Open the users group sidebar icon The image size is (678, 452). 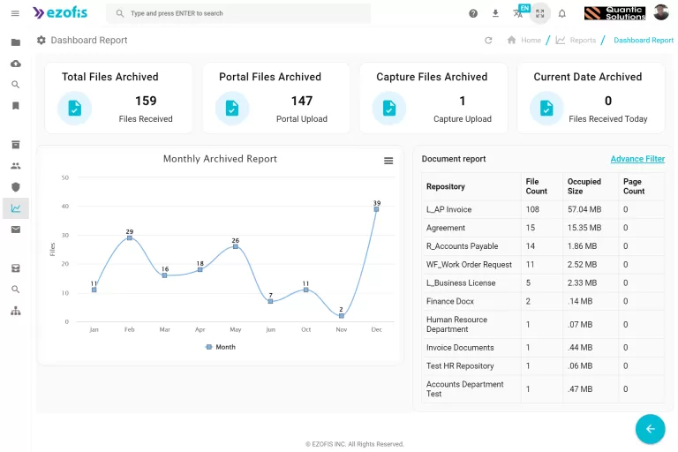[15, 166]
